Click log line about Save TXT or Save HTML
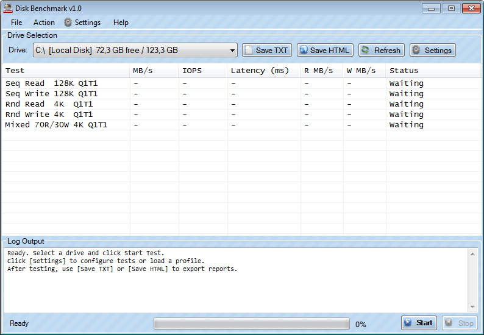The width and height of the screenshot is (484, 335). click(123, 269)
